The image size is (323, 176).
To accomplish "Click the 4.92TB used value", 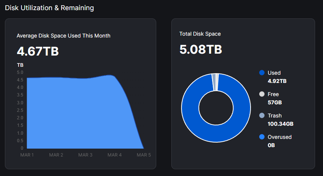I will (277, 81).
